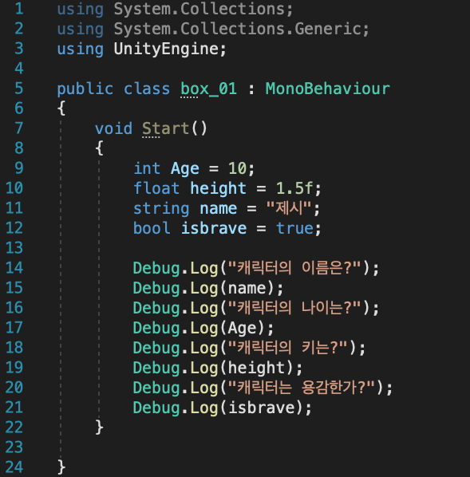Click the string "캐릭터의 키는?" on line 18
The height and width of the screenshot is (477, 470).
click(x=287, y=348)
